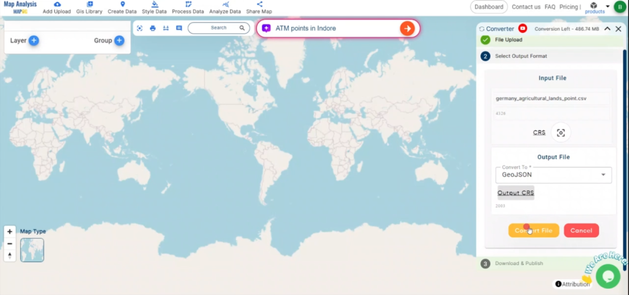Open the Pricing link
This screenshot has width=629, height=295.
click(x=569, y=7)
